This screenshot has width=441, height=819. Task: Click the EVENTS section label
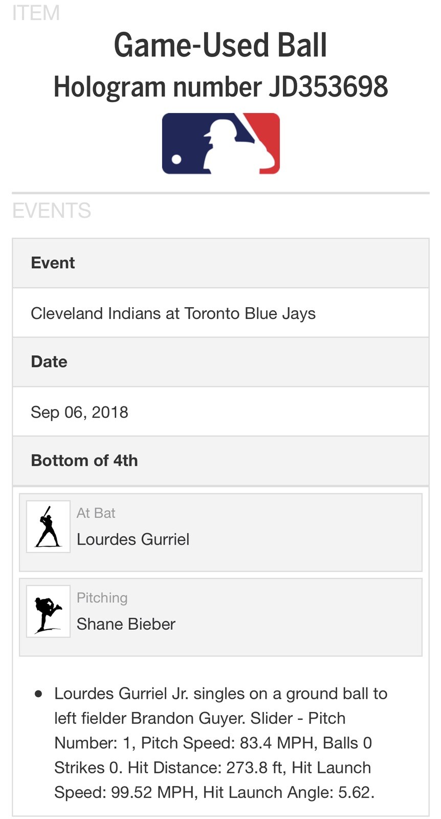coord(52,210)
